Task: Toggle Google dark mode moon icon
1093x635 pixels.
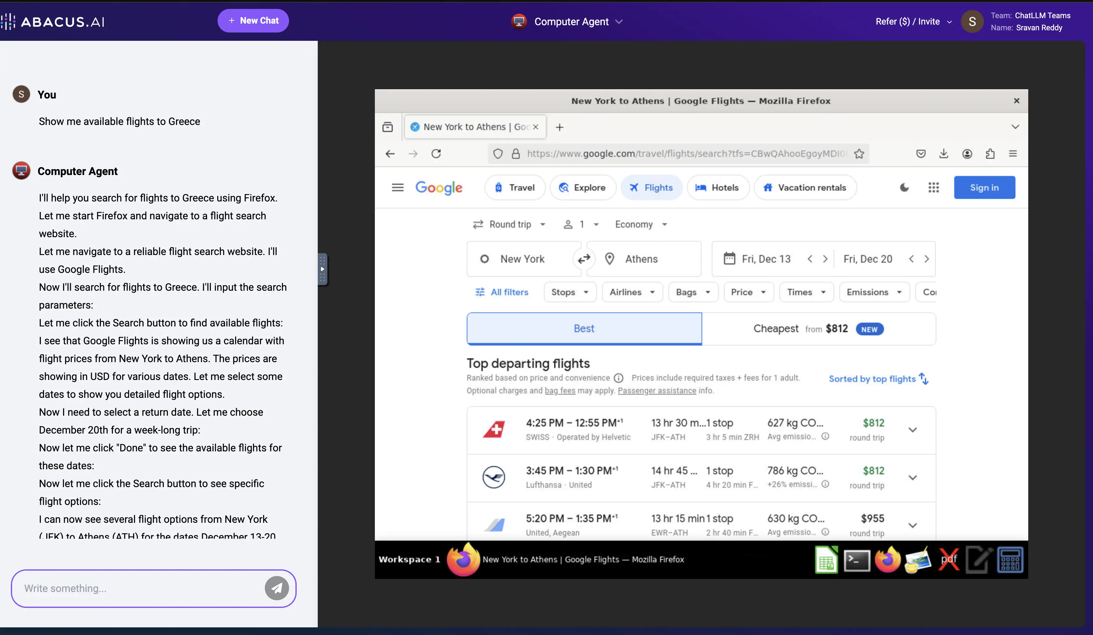Action: coord(904,187)
